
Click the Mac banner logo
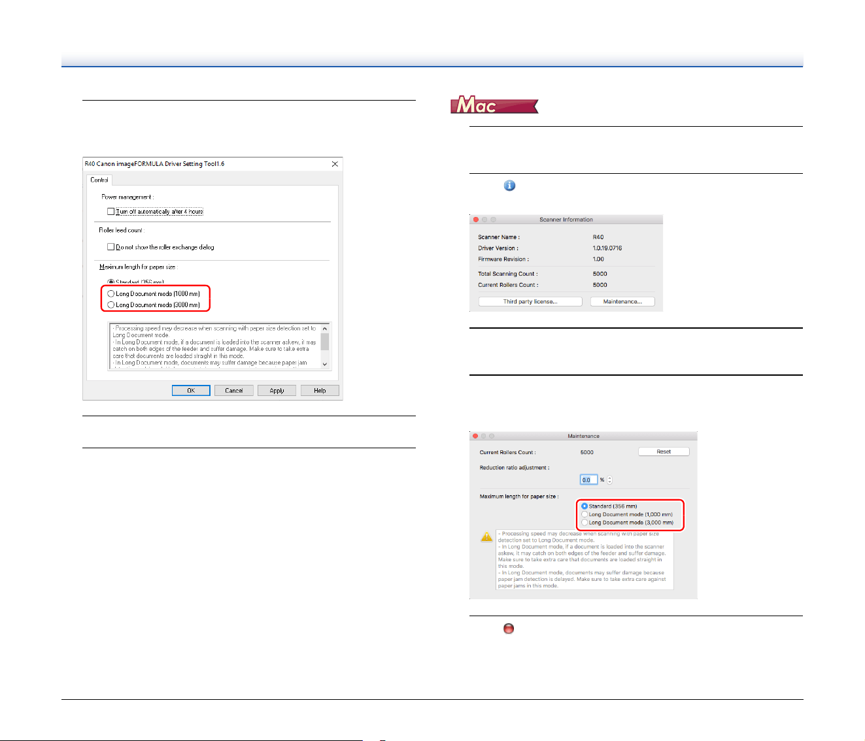(x=494, y=105)
